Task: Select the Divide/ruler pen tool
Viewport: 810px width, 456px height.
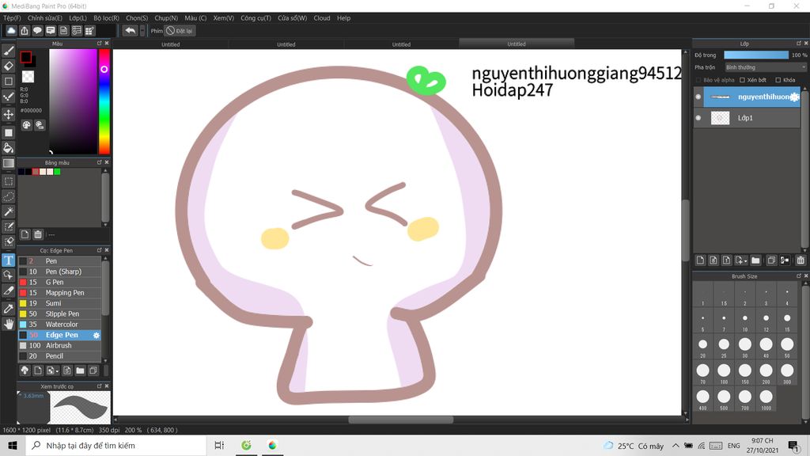Action: coord(8,291)
